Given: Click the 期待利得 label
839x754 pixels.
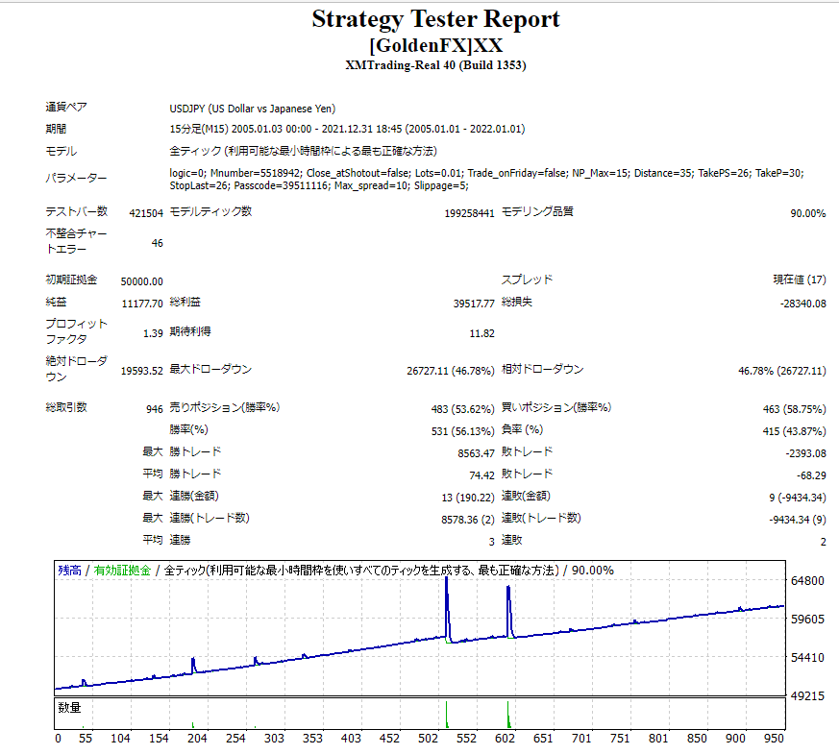Looking at the screenshot, I should point(190,331).
